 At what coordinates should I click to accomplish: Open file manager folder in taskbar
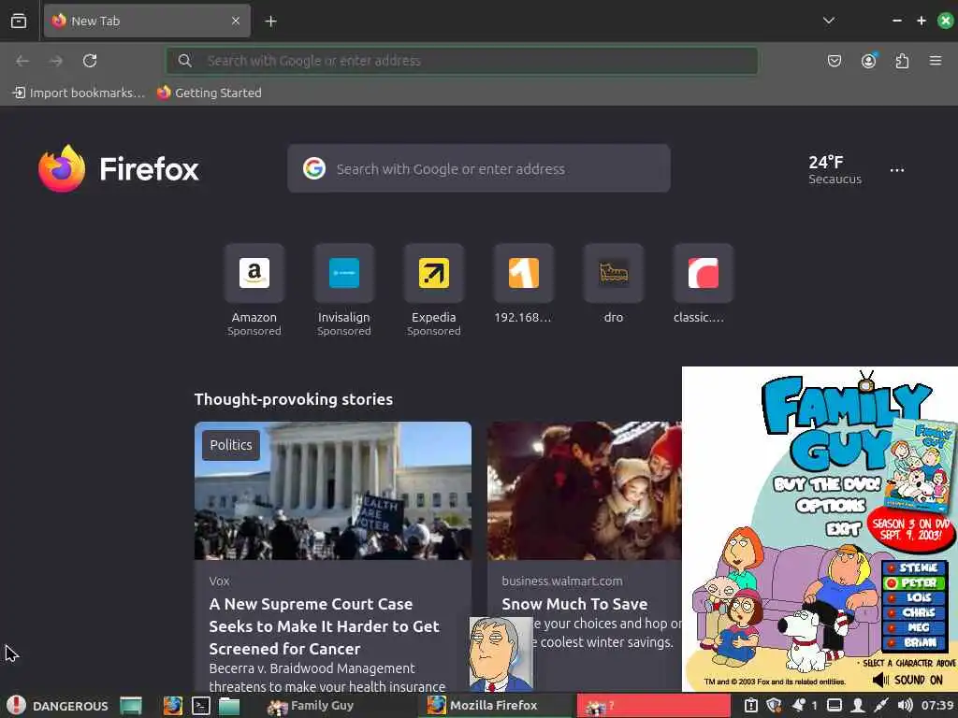[x=229, y=706]
